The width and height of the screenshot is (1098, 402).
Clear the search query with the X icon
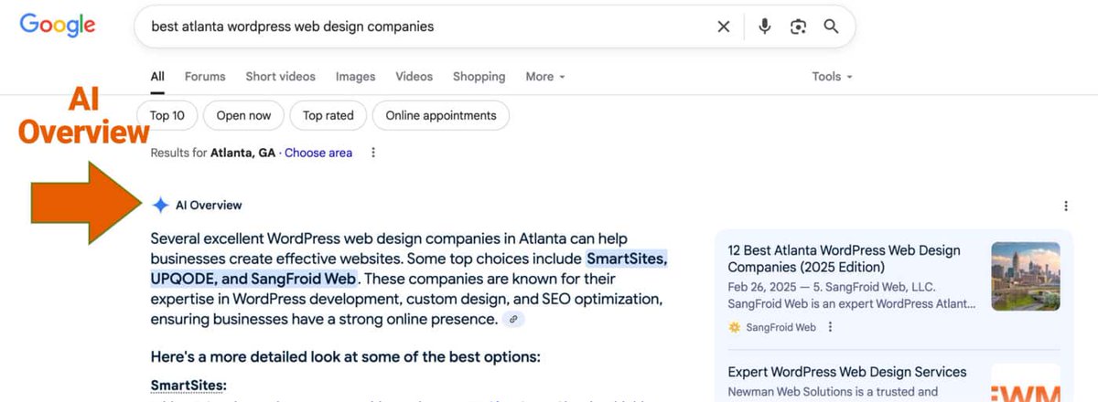[723, 26]
